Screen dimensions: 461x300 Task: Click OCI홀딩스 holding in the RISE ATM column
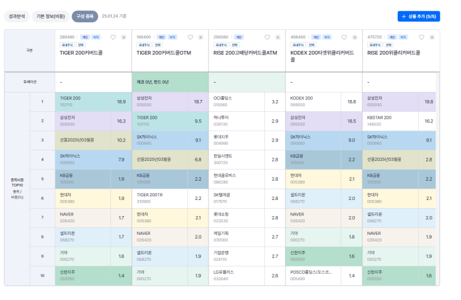point(223,101)
